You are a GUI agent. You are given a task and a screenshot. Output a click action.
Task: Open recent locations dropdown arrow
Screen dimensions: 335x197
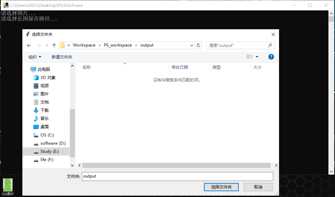(x=47, y=45)
